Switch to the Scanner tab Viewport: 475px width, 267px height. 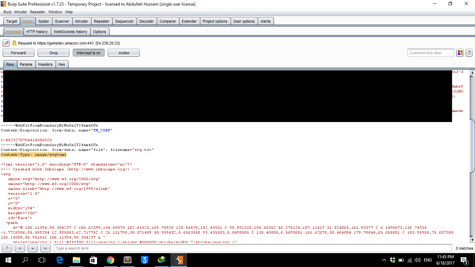(x=62, y=21)
